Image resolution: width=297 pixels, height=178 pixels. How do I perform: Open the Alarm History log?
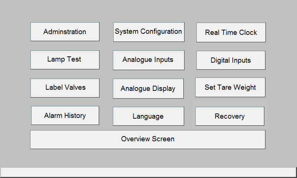coord(65,115)
